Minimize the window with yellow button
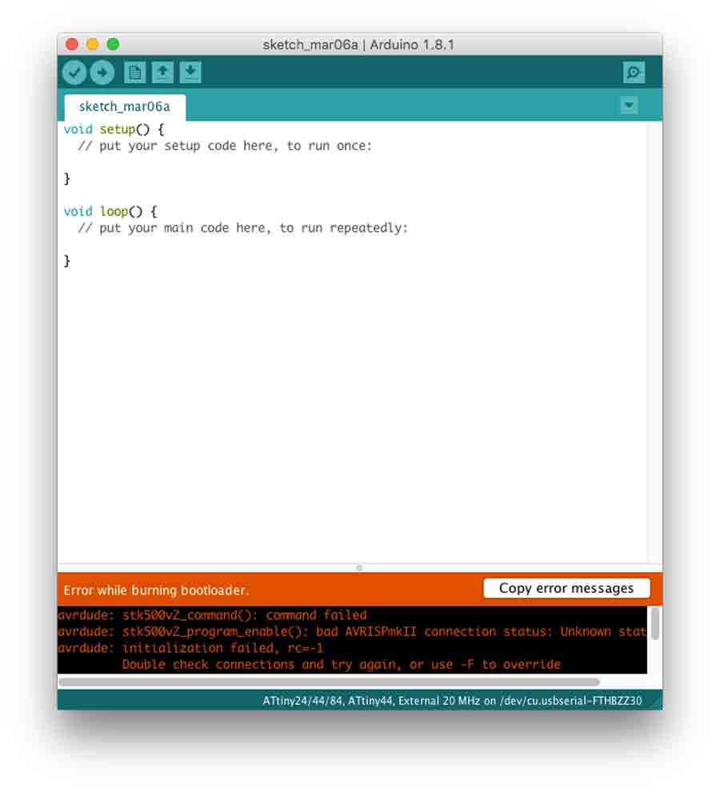720x792 pixels. click(x=92, y=45)
